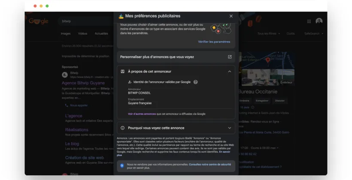Switch to the Vidéos search tab
This screenshot has height=180, width=352.
pyautogui.click(x=82, y=33)
